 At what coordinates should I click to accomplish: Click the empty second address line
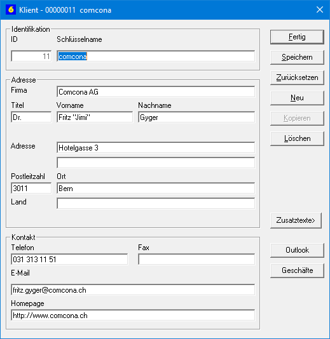tap(156, 163)
